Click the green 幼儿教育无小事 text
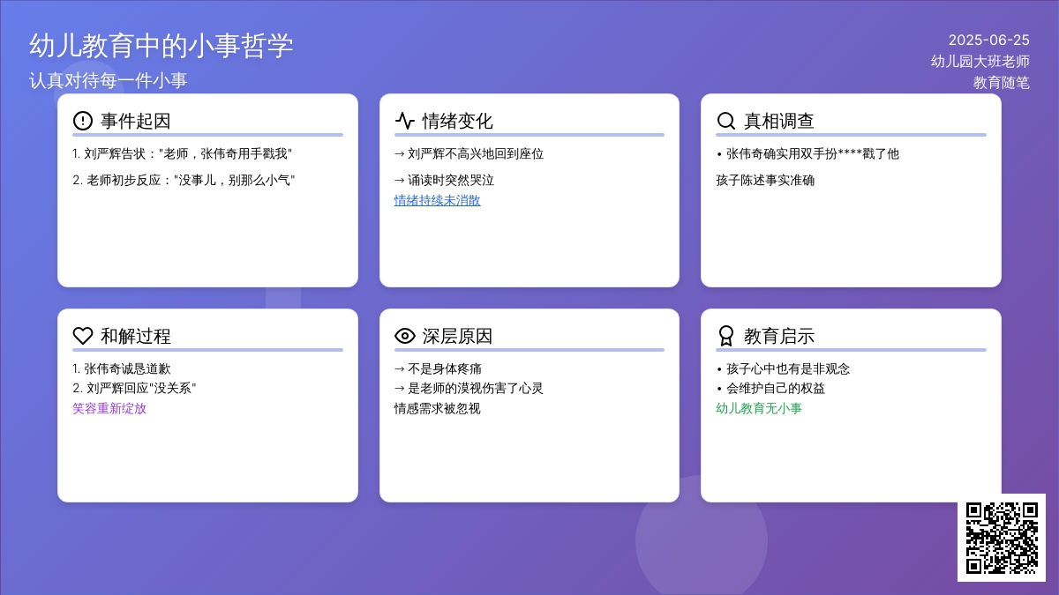The height and width of the screenshot is (595, 1059). tap(759, 408)
